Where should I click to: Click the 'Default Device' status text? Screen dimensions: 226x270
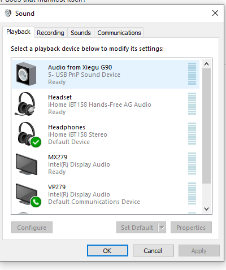(x=69, y=142)
